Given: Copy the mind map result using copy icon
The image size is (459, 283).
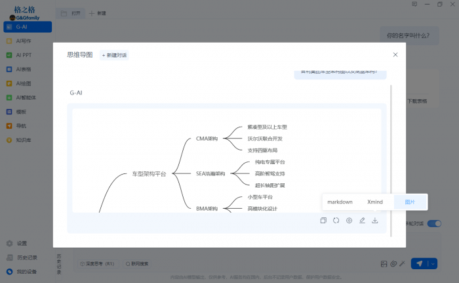Looking at the screenshot, I should click(x=323, y=221).
